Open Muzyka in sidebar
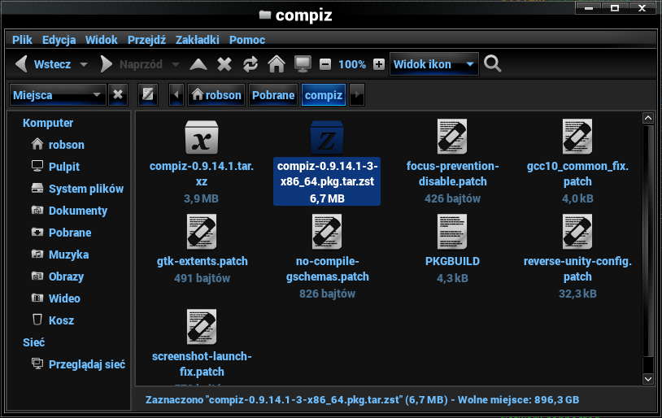Viewport: 662px width, 418px height. pos(68,255)
